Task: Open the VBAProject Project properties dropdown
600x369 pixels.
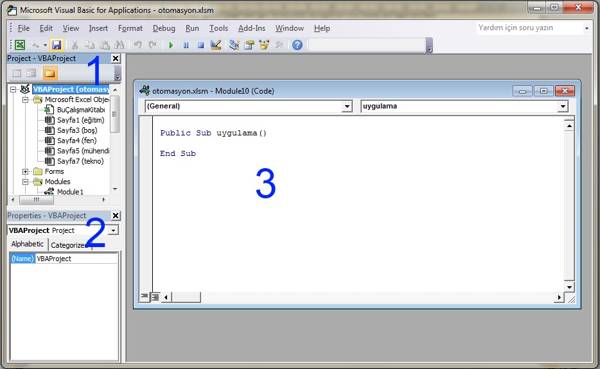Action: [113, 230]
